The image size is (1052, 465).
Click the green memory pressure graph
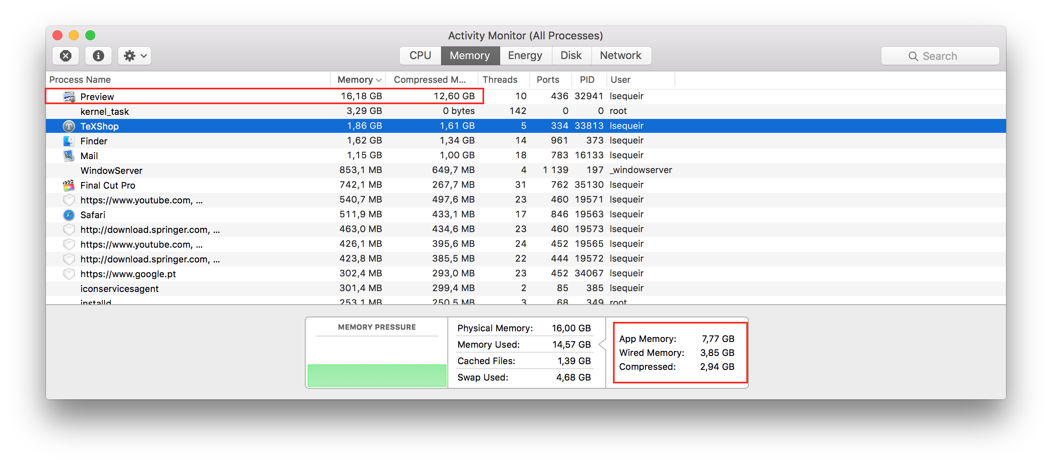point(377,375)
